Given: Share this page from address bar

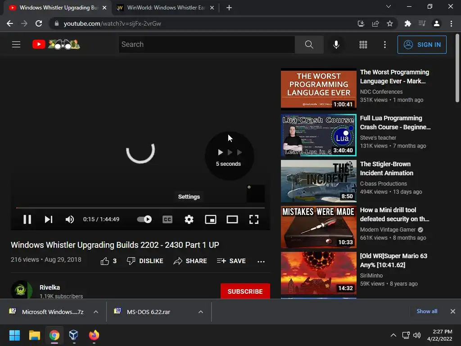Looking at the screenshot, I should 375,23.
